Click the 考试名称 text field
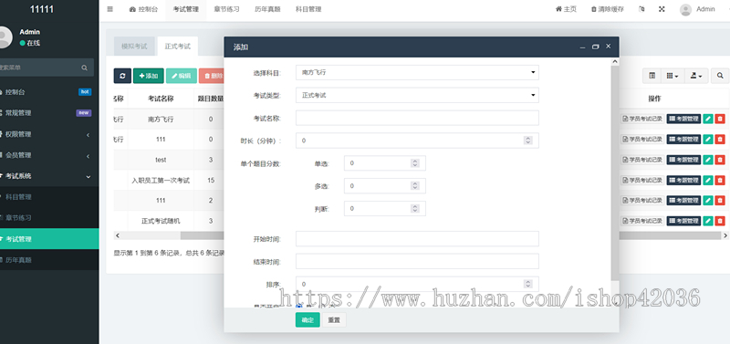The height and width of the screenshot is (344, 730). click(417, 118)
